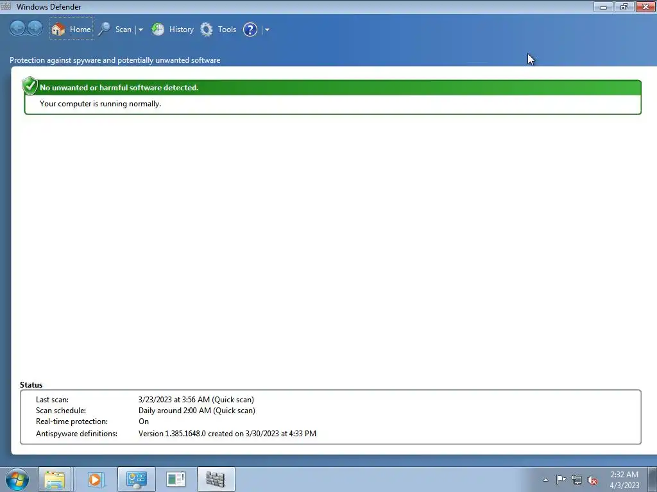This screenshot has width=657, height=492.
Task: Click the Tools gear icon
Action: click(x=206, y=29)
